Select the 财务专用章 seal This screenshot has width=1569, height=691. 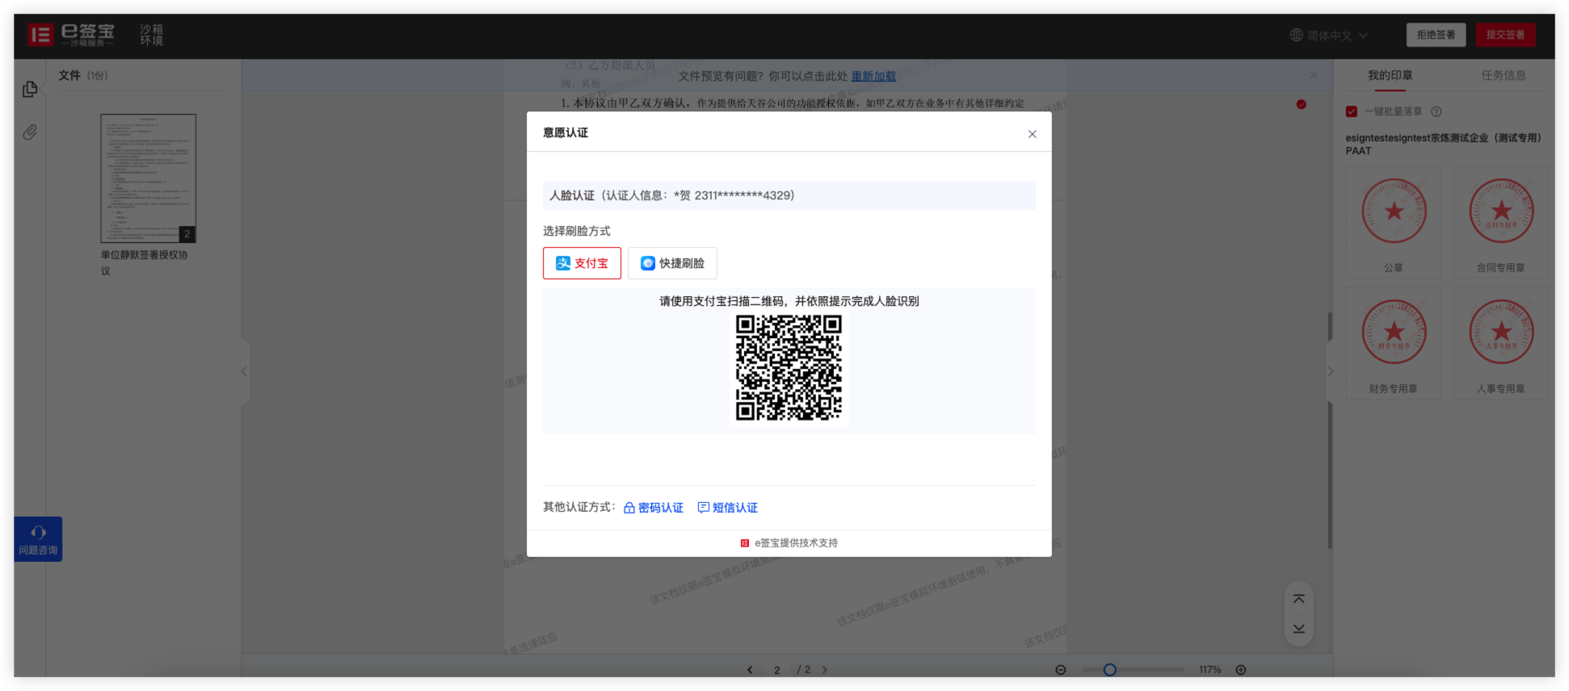point(1393,344)
